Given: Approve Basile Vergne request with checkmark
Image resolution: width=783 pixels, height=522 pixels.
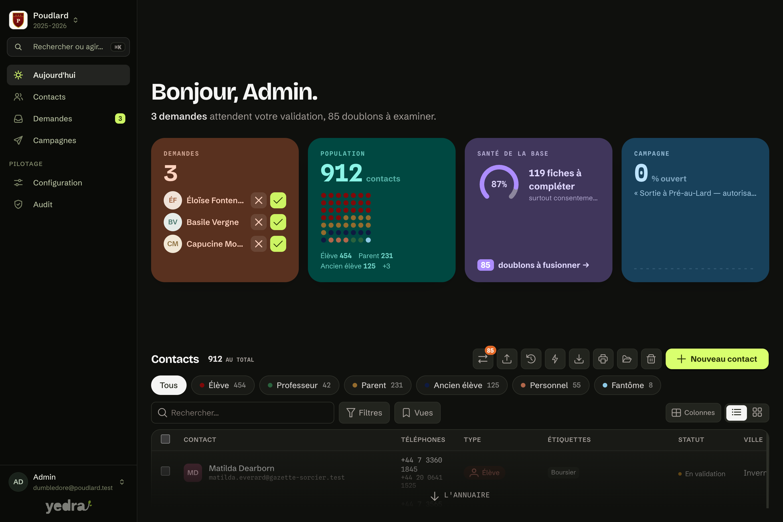Looking at the screenshot, I should [278, 222].
